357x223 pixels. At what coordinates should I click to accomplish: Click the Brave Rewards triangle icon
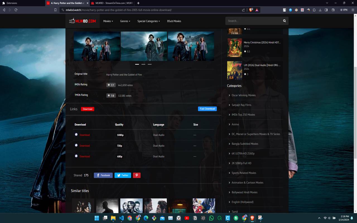click(x=257, y=10)
